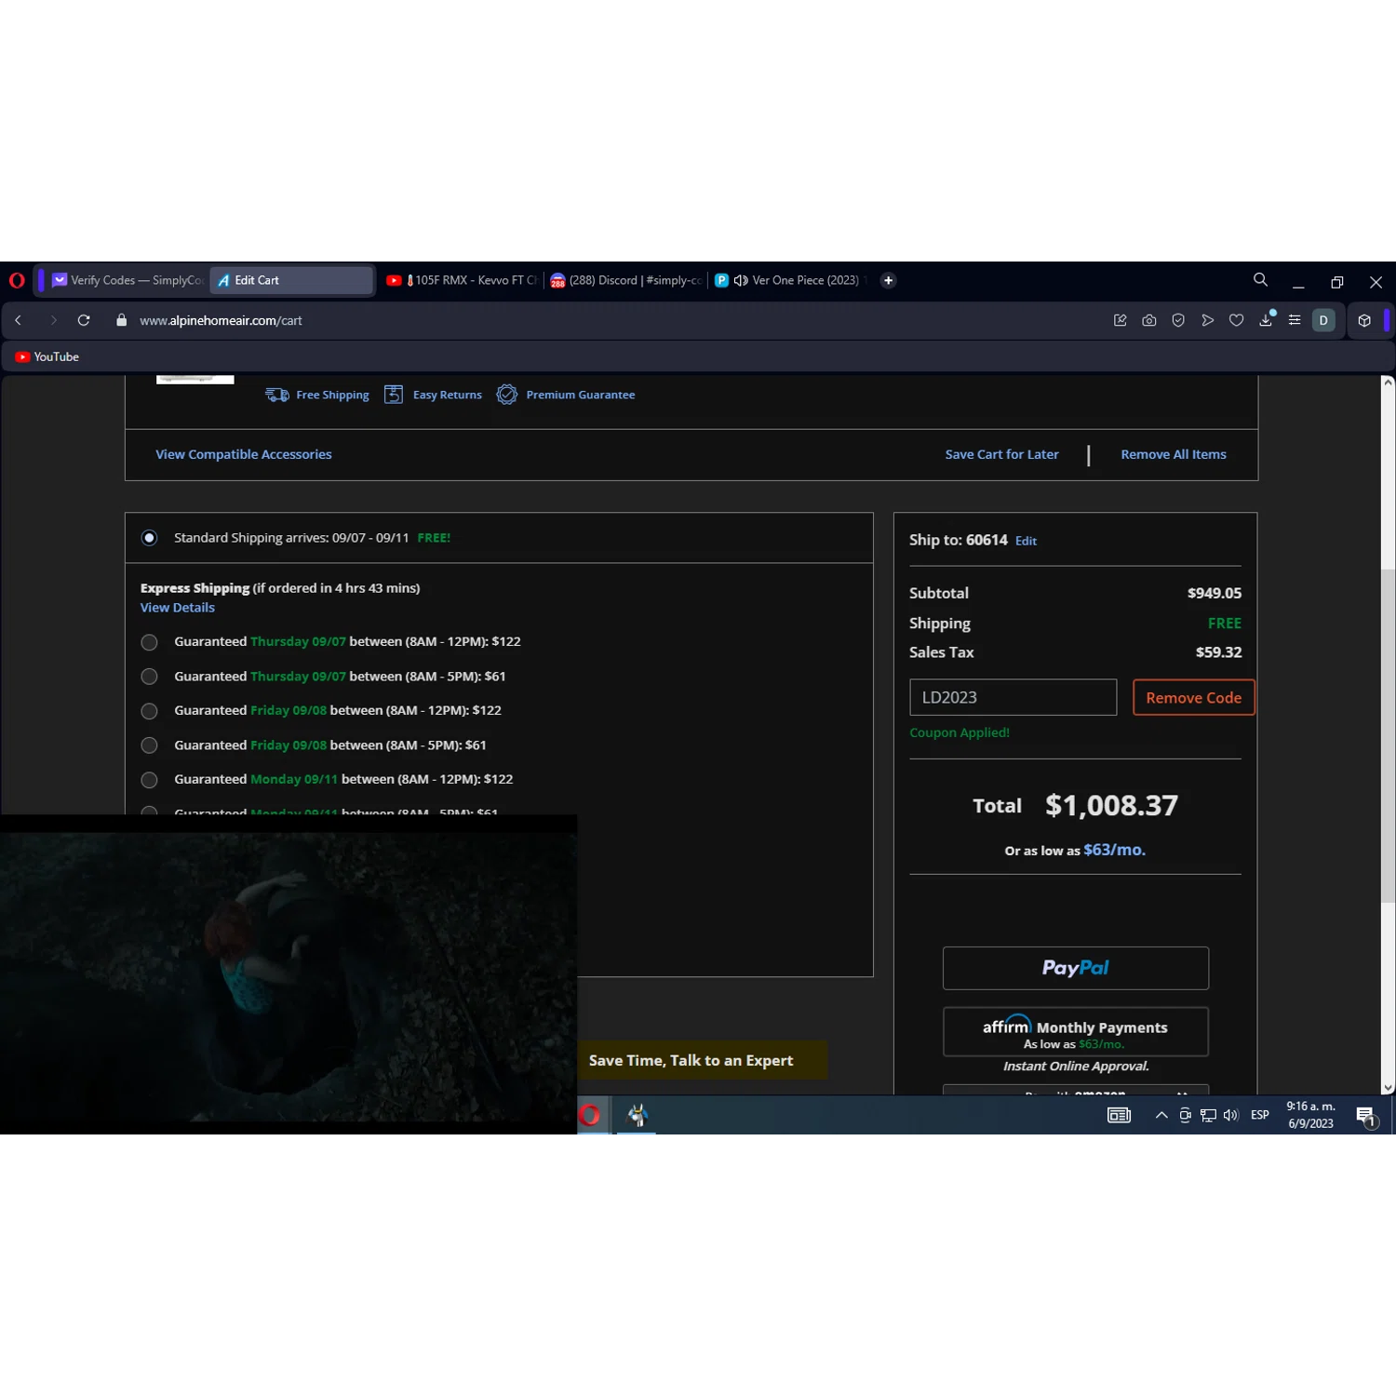The height and width of the screenshot is (1396, 1396).
Task: Switch to the Ver One Piece tab
Action: 791,280
